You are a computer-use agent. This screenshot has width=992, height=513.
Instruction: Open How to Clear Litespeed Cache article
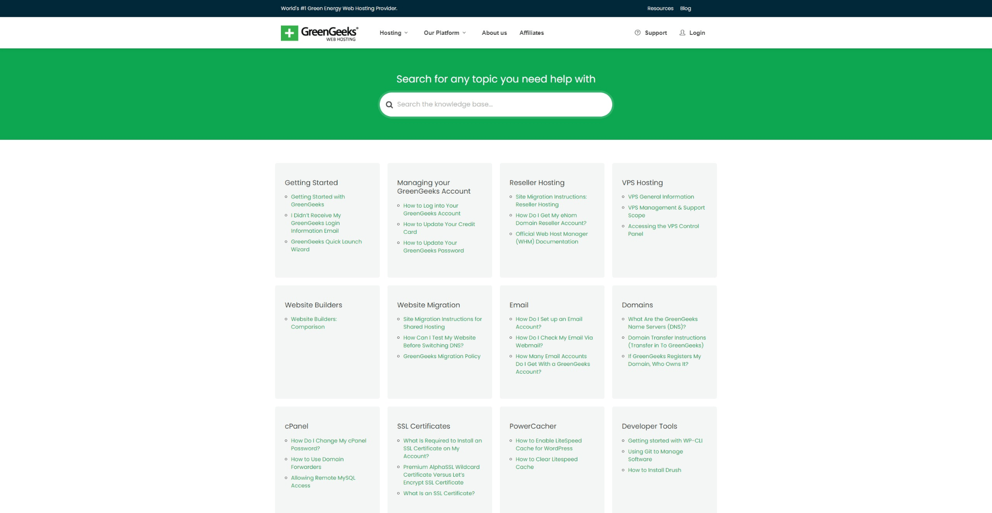click(x=546, y=463)
